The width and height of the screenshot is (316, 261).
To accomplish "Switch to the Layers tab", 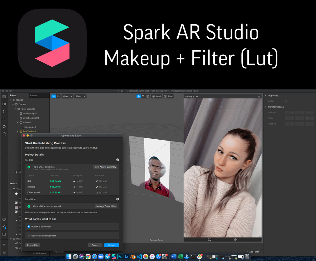I will click(x=34, y=95).
